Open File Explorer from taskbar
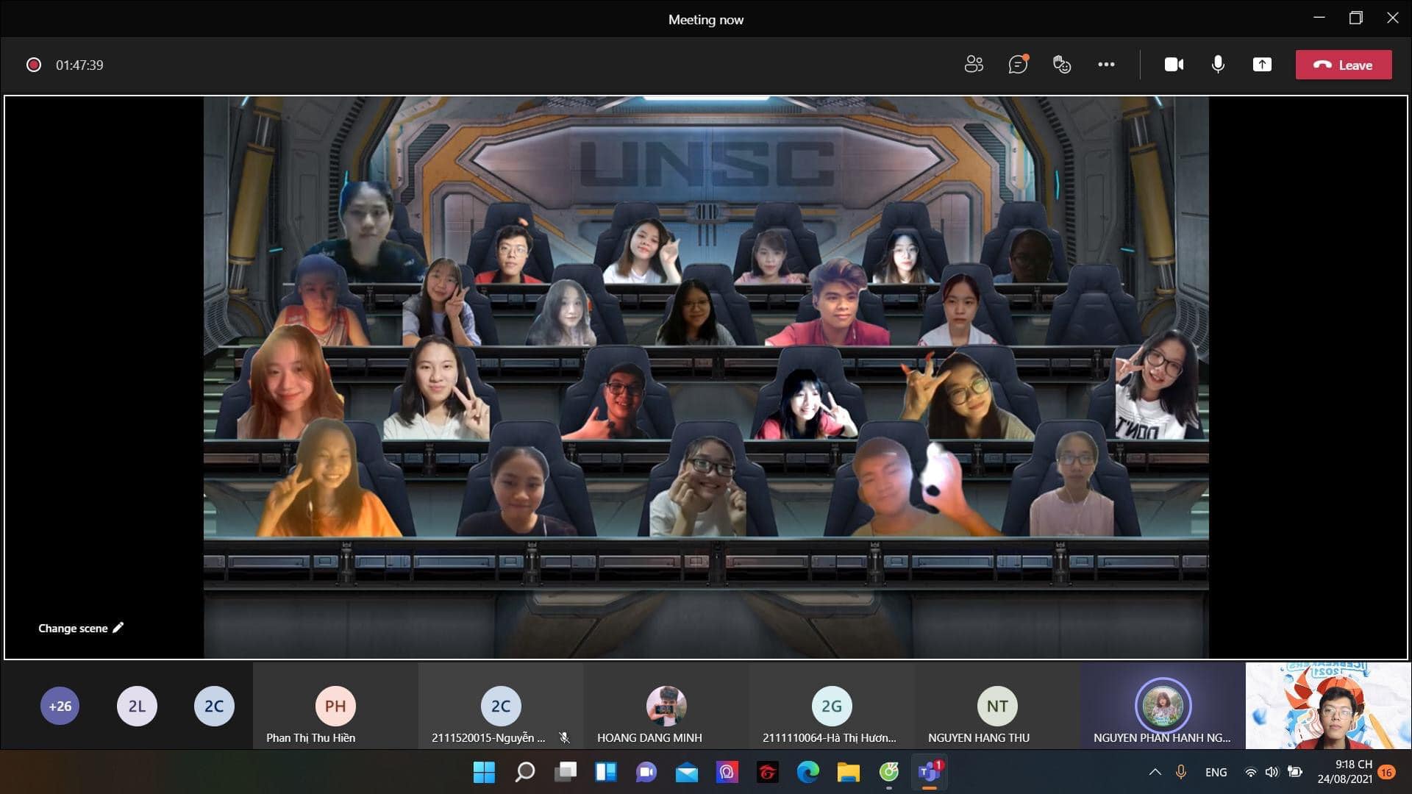The width and height of the screenshot is (1412, 794). pos(849,772)
